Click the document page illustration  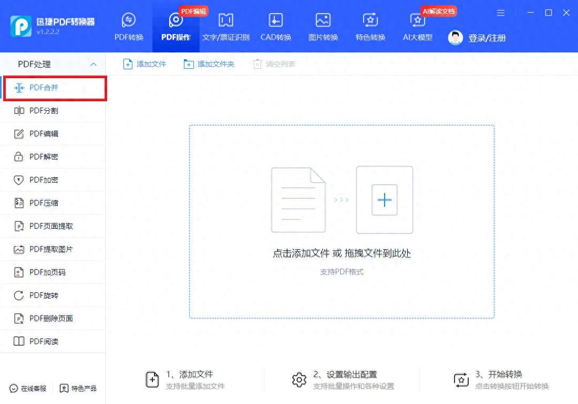click(298, 200)
